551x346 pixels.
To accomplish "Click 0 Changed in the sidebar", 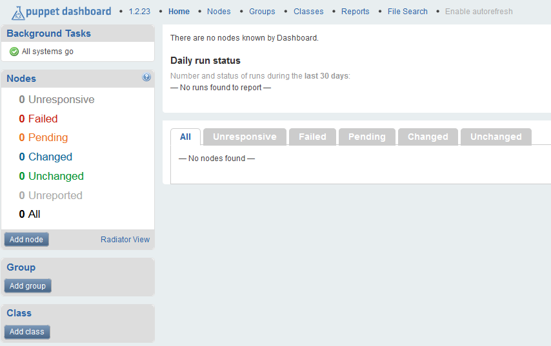I will point(45,157).
